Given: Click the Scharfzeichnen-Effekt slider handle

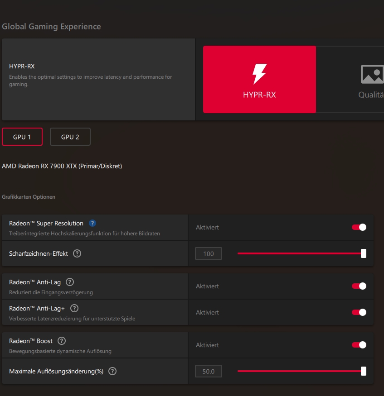Looking at the screenshot, I should (364, 253).
